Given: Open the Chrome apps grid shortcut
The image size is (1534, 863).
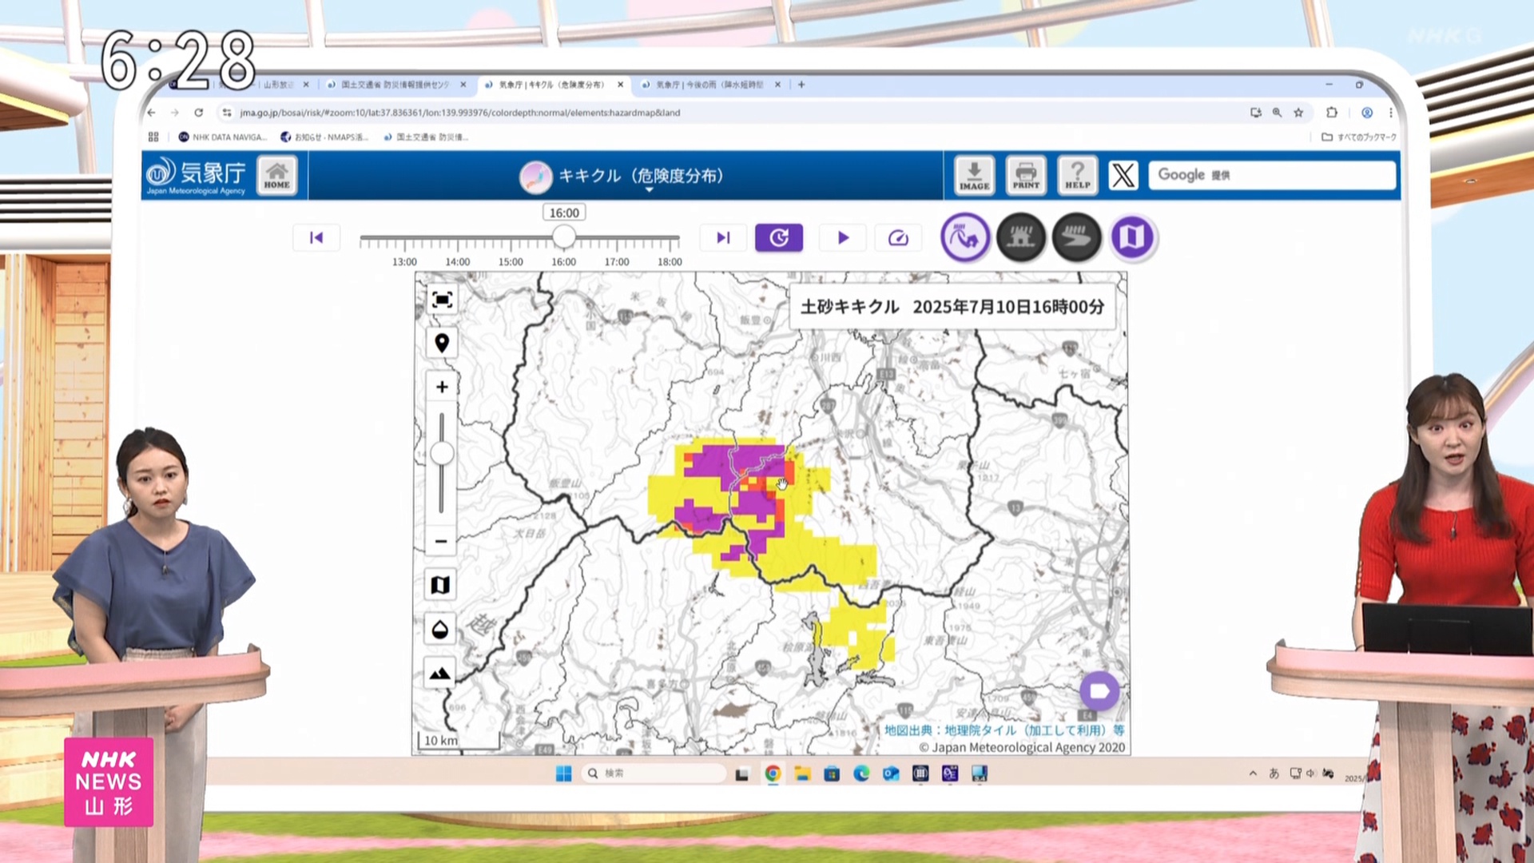Looking at the screenshot, I should (x=153, y=137).
